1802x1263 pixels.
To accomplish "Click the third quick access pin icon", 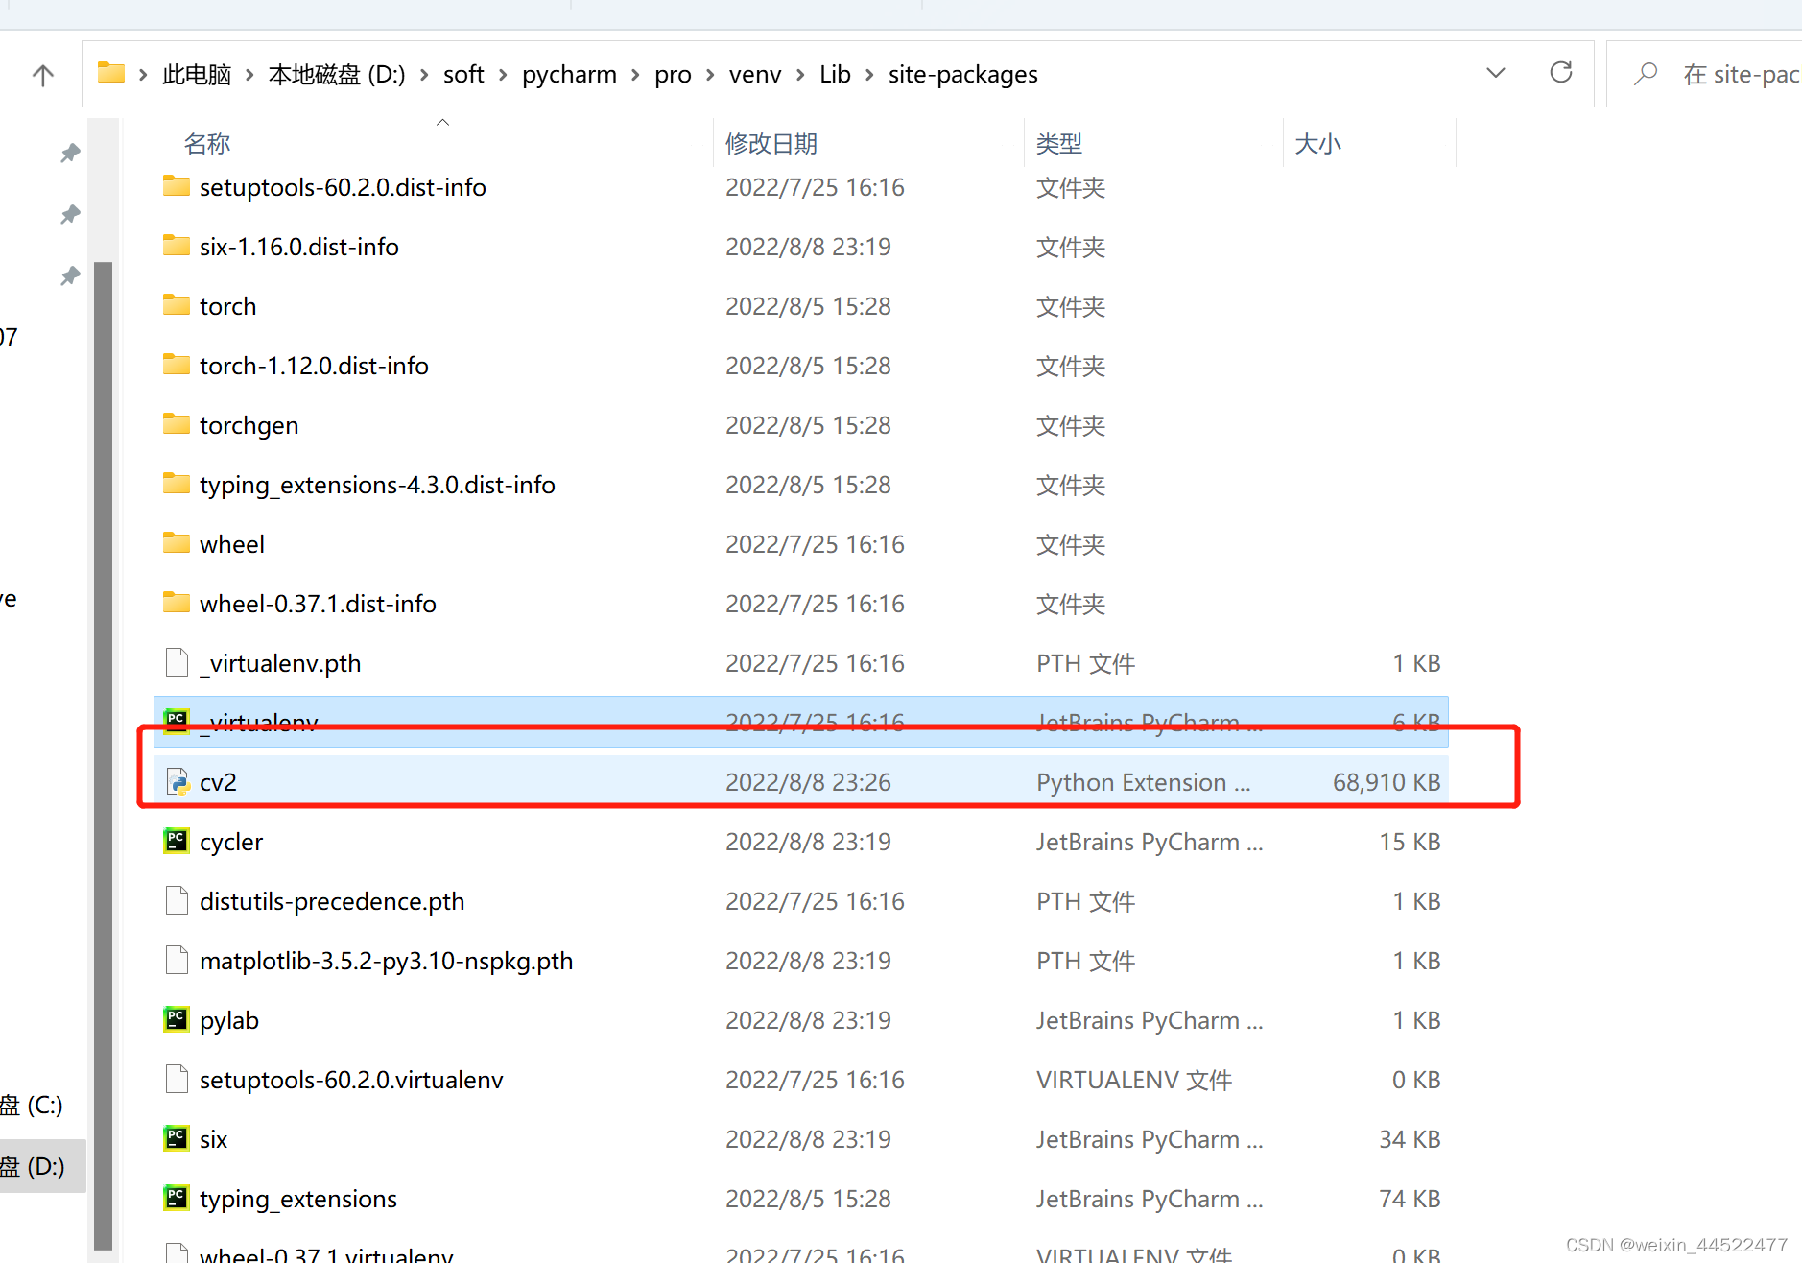I will pos(70,275).
